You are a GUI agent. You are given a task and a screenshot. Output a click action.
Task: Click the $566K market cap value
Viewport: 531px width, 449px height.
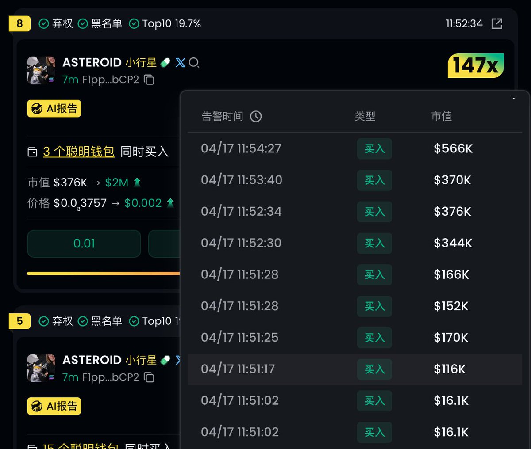coord(453,148)
